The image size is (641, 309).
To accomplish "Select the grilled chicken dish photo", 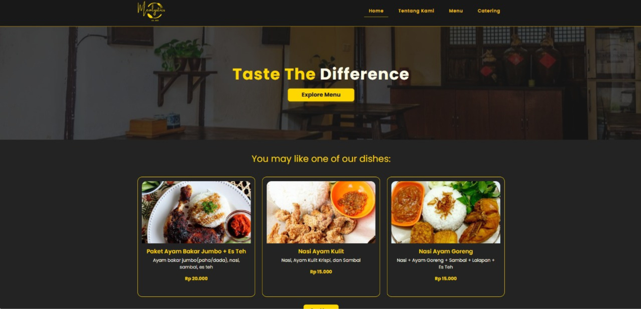I will (196, 212).
